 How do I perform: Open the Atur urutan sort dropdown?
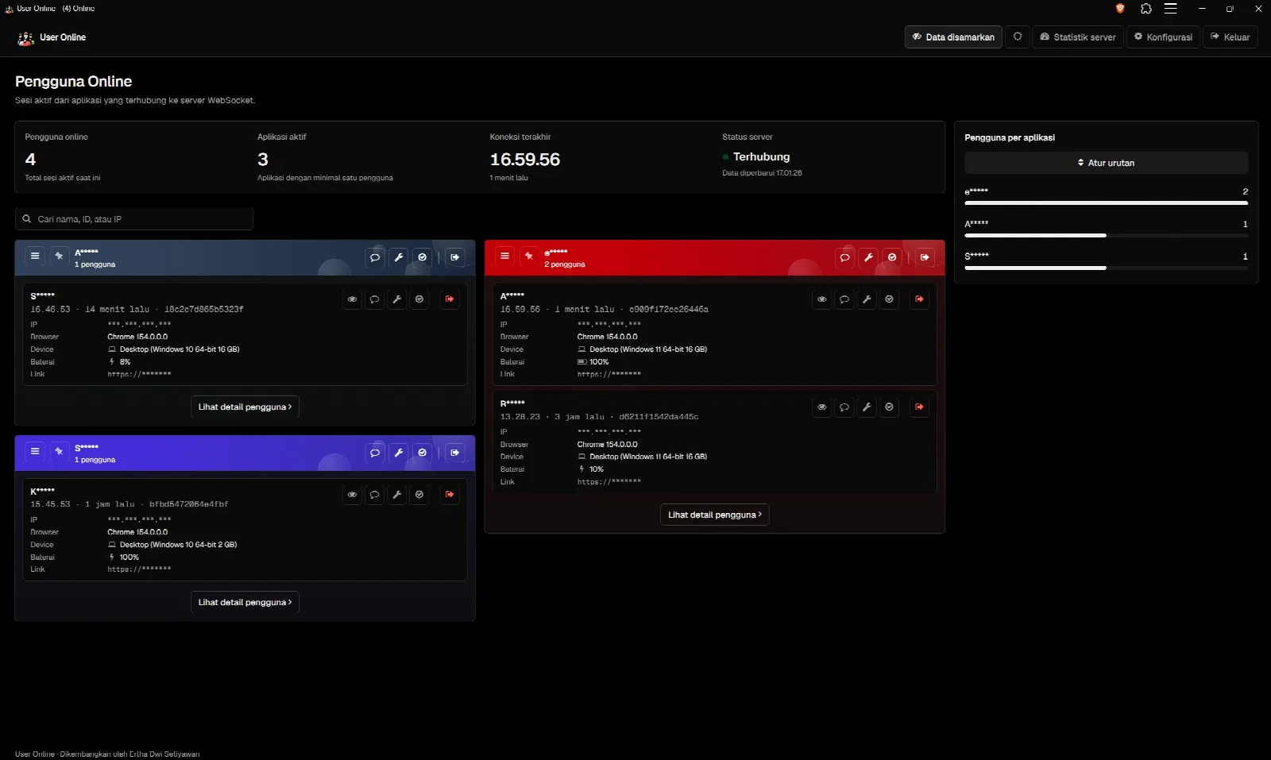[1106, 163]
